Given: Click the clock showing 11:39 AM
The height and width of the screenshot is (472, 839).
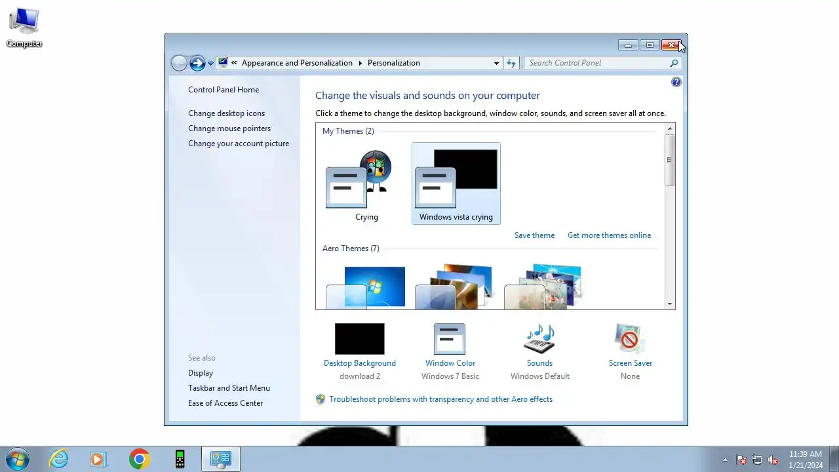Looking at the screenshot, I should (x=806, y=459).
